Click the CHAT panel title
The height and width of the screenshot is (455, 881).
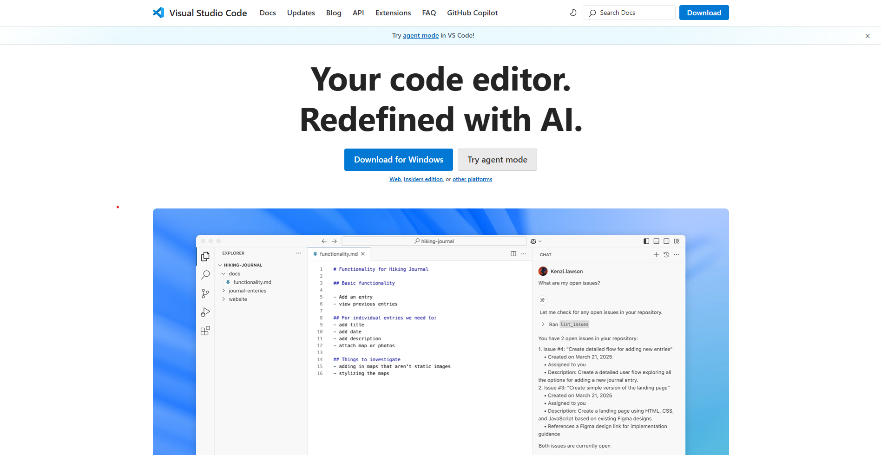(546, 255)
